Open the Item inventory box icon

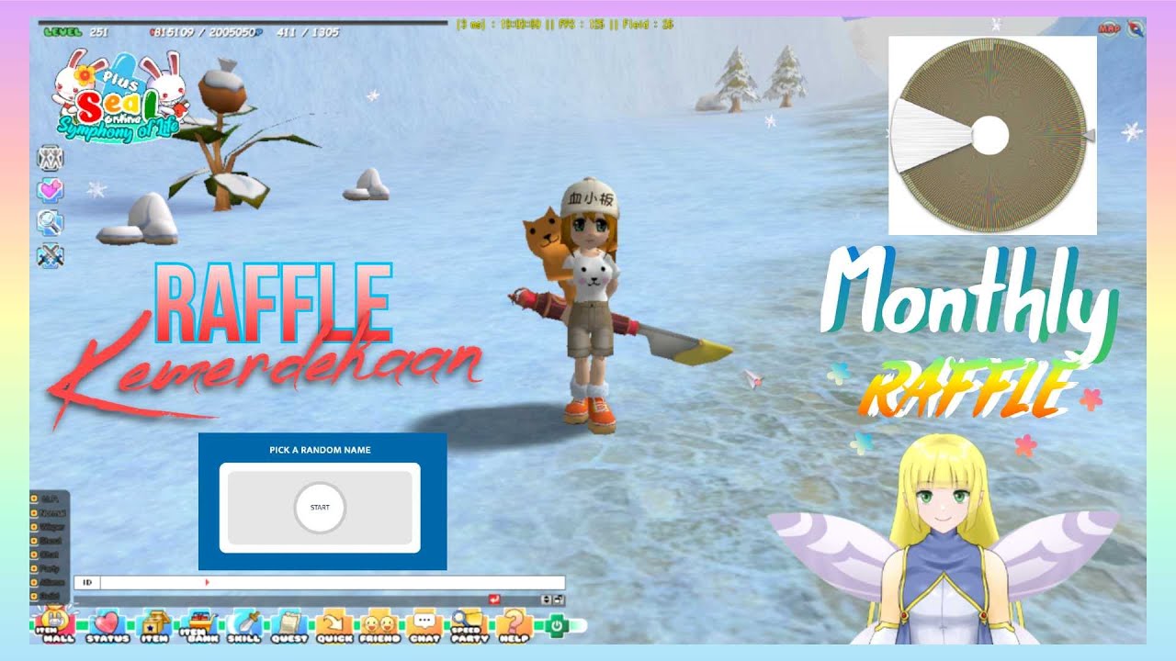click(x=153, y=624)
